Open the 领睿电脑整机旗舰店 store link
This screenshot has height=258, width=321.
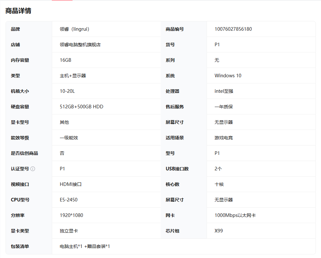(80, 45)
